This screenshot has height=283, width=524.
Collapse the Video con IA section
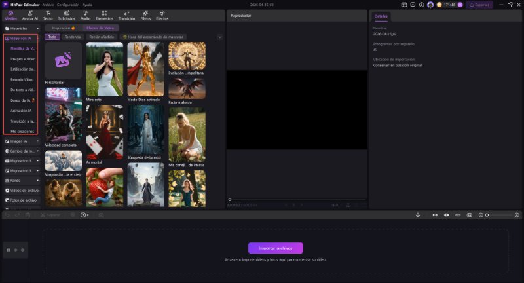21,39
